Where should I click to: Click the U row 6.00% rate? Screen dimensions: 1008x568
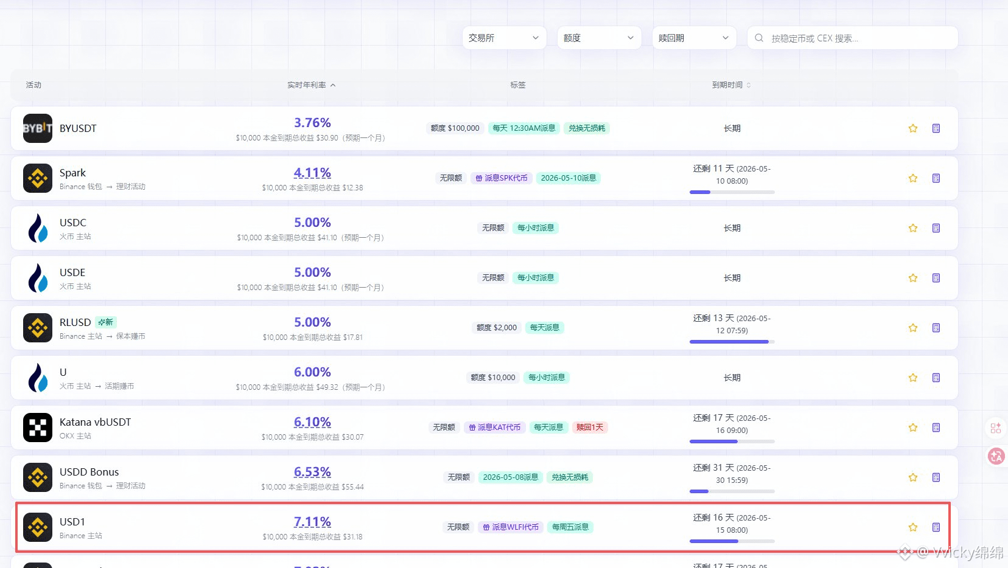[312, 372]
